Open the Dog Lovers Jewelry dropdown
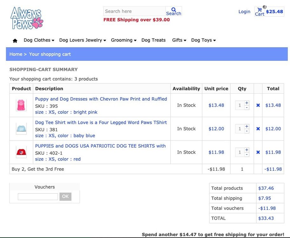 click(x=82, y=40)
